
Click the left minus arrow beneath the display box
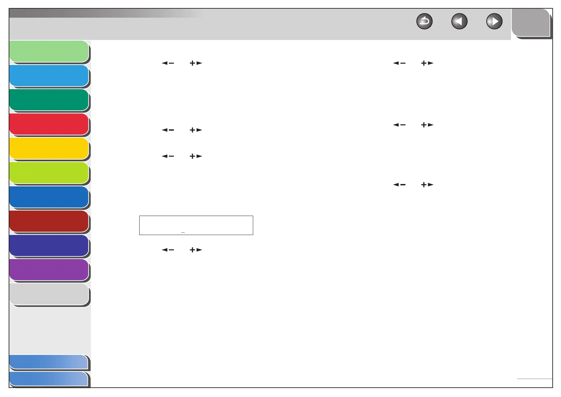coord(168,250)
